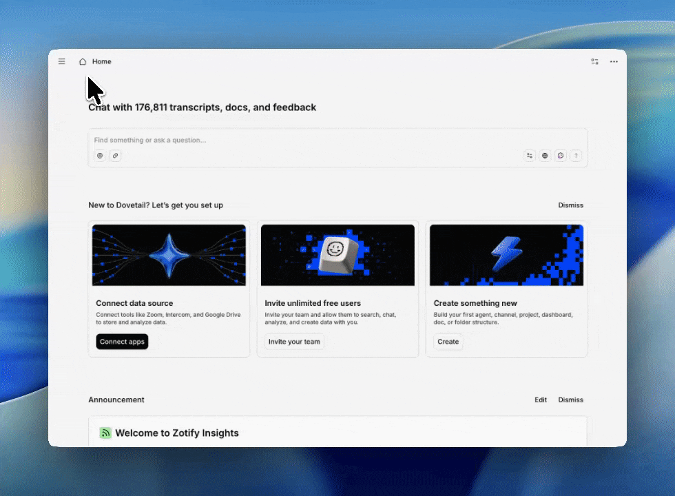This screenshot has width=675, height=496.
Task: Open chat filter sliders icon
Action: point(530,156)
